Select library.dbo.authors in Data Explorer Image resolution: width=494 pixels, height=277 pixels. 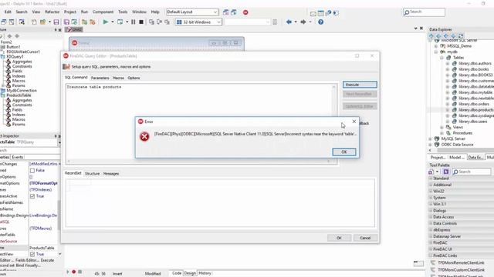coord(475,63)
